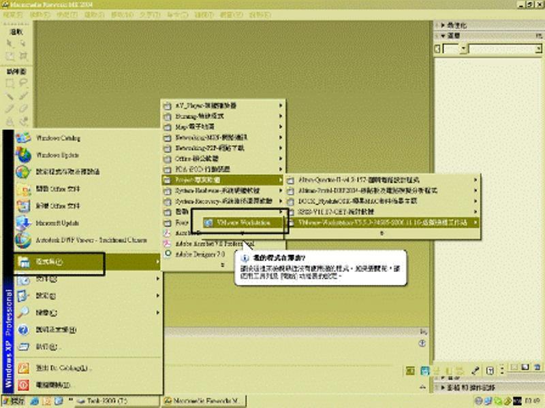Open the Documents submenu in Start menu
The height and width of the screenshot is (408, 545).
(x=87, y=279)
